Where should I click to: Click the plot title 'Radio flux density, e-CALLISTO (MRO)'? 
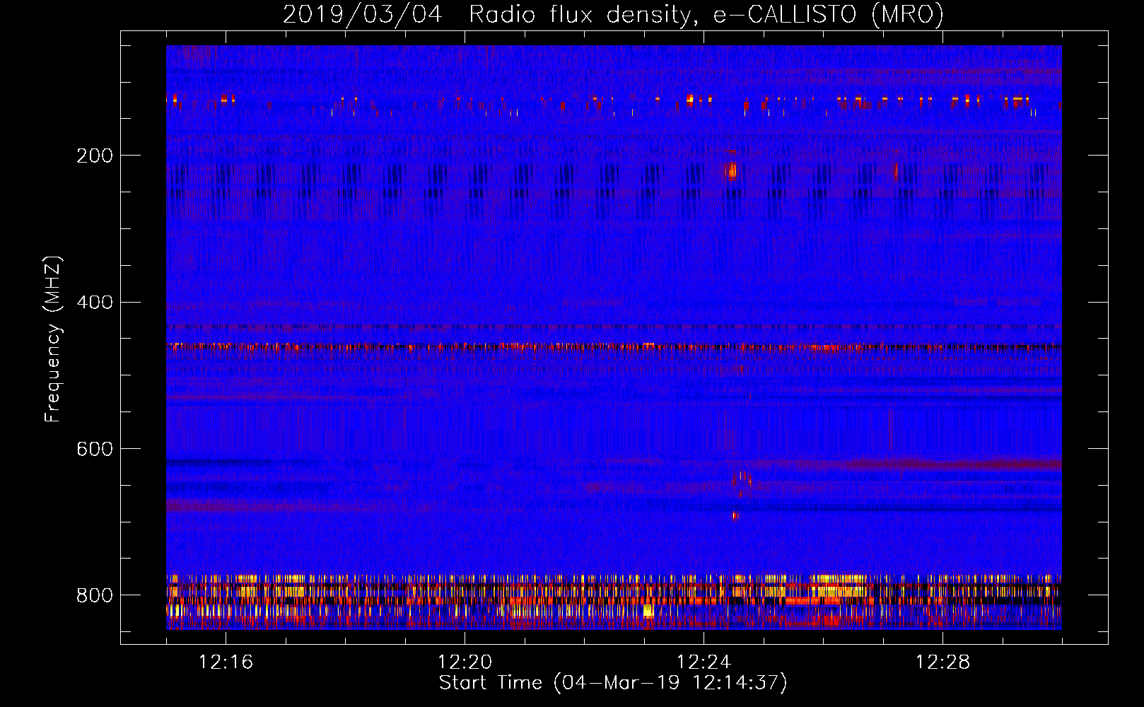click(x=706, y=15)
